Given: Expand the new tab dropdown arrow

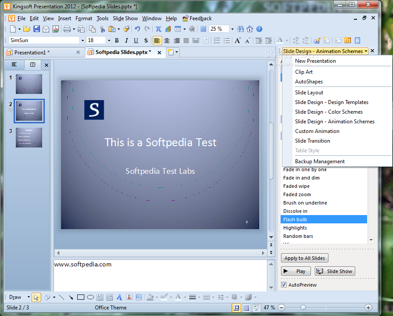Looking at the screenshot, I should tap(177, 52).
